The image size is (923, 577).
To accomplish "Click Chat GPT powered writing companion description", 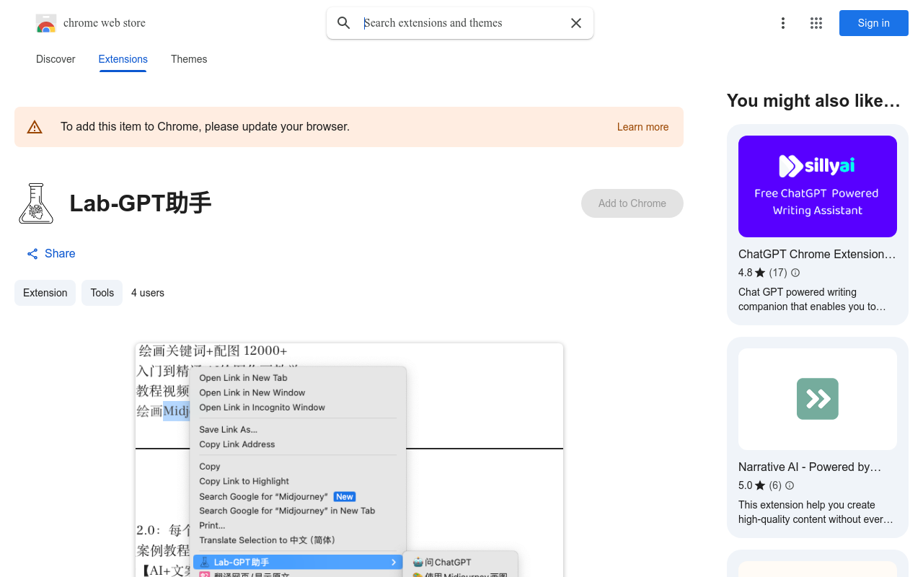I will 812,299.
